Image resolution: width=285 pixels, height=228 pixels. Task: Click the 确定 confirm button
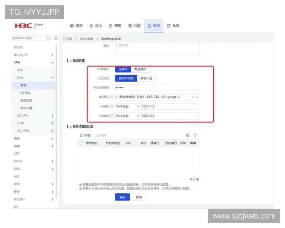tap(123, 197)
